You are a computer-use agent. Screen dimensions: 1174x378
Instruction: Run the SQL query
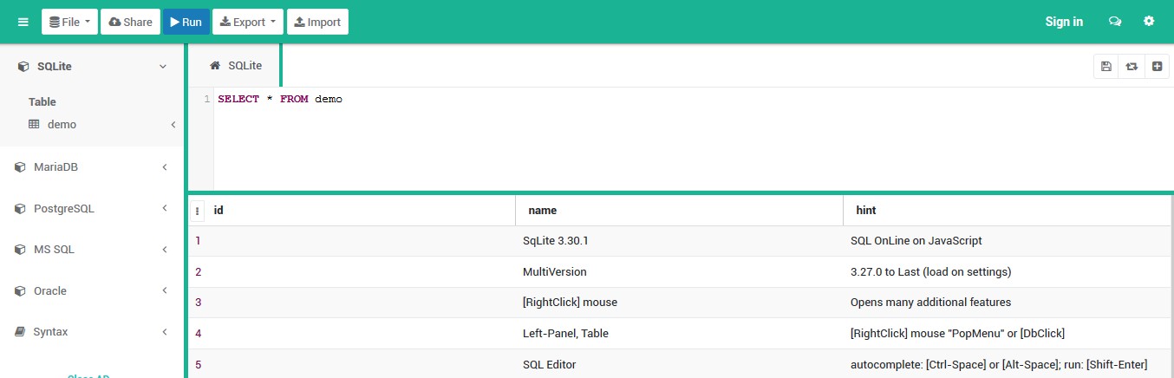coord(186,22)
